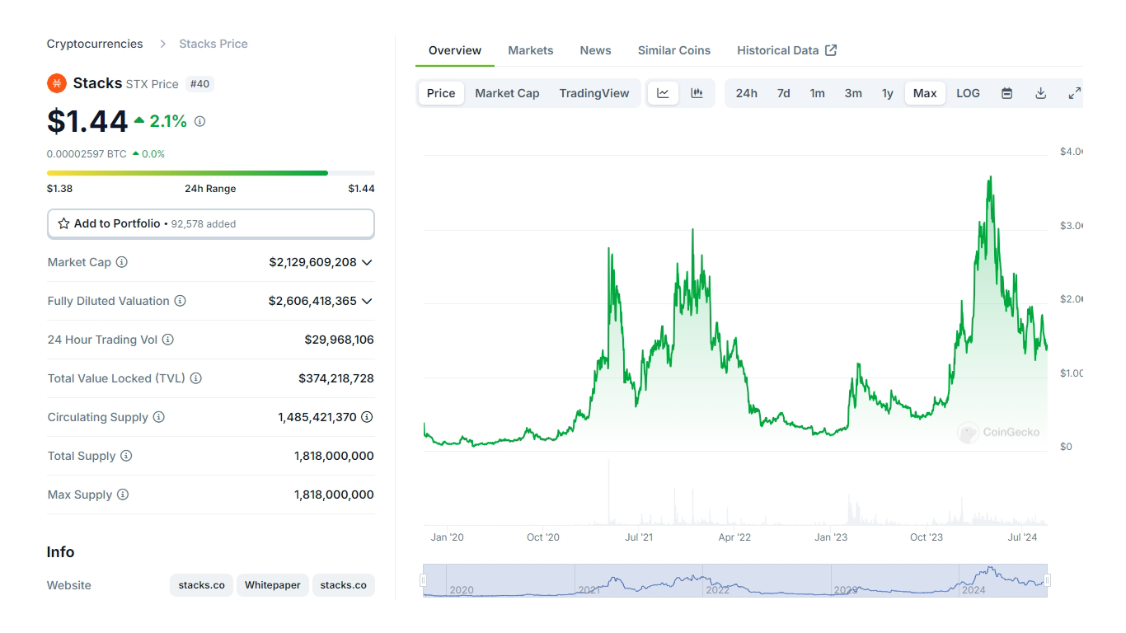Click the 24h Range progress bar

211,173
